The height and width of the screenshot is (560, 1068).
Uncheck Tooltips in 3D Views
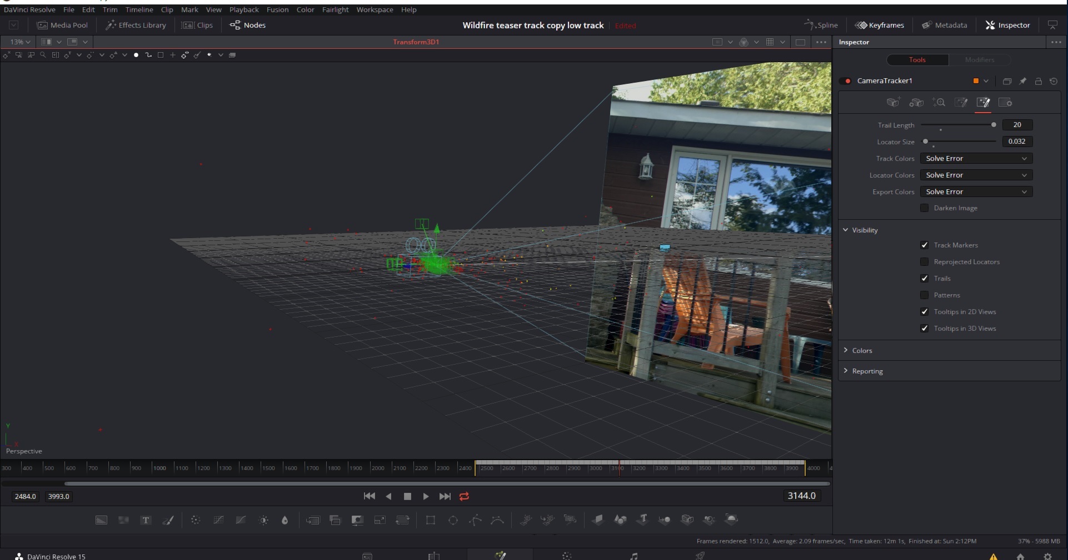(925, 328)
